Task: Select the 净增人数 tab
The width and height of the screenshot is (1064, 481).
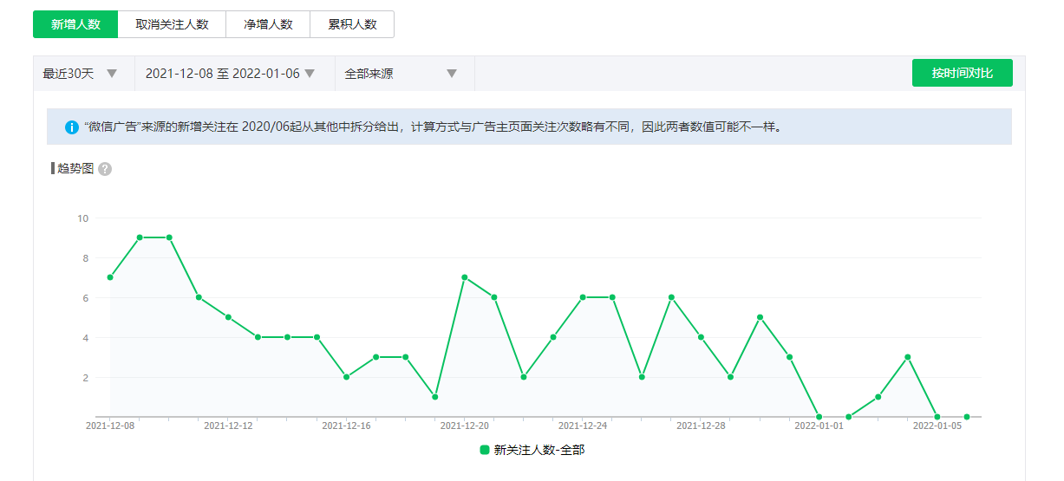Action: pos(268,24)
